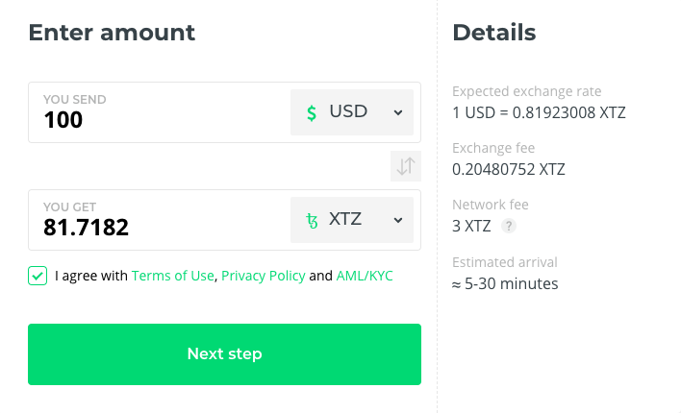Open the AML/KYC link

pyautogui.click(x=365, y=276)
